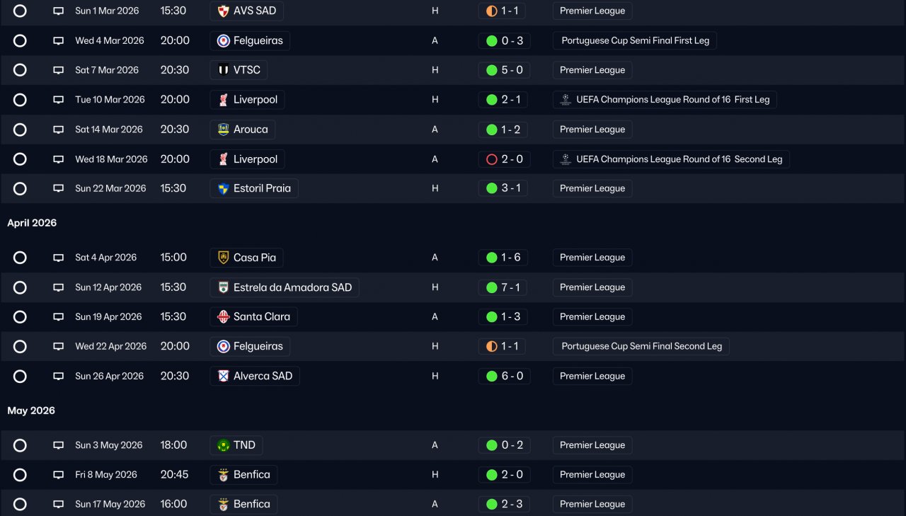Click the May 2026 month header
This screenshot has width=906, height=516.
click(x=31, y=411)
